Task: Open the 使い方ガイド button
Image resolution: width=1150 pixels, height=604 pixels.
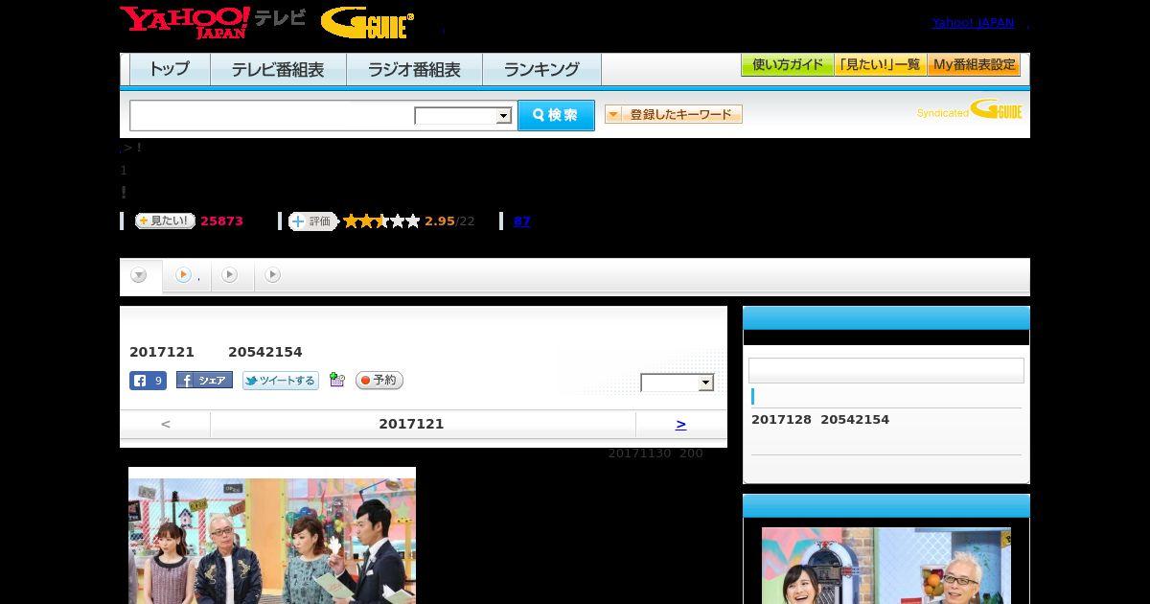Action: tap(787, 65)
